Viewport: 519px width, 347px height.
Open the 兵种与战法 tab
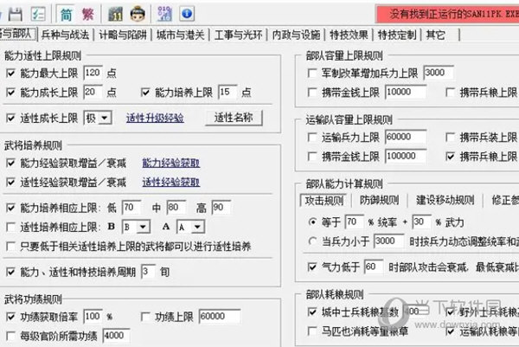point(66,35)
